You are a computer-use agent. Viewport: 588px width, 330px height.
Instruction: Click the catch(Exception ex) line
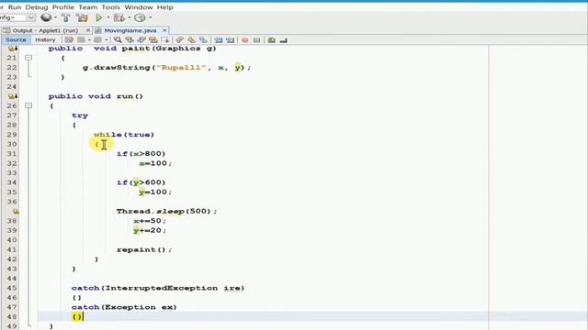click(x=124, y=307)
